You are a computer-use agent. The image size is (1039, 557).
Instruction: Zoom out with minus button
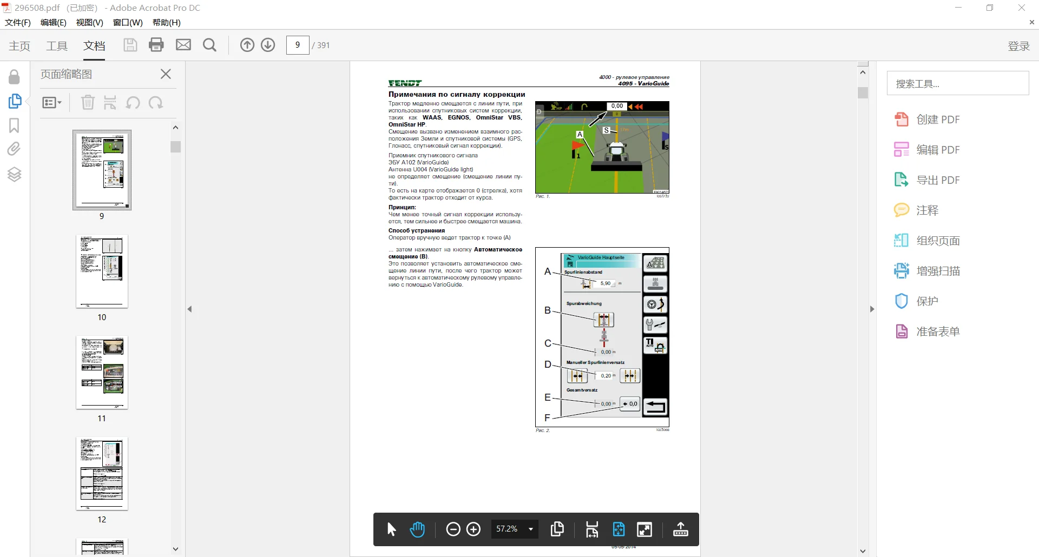coord(453,529)
